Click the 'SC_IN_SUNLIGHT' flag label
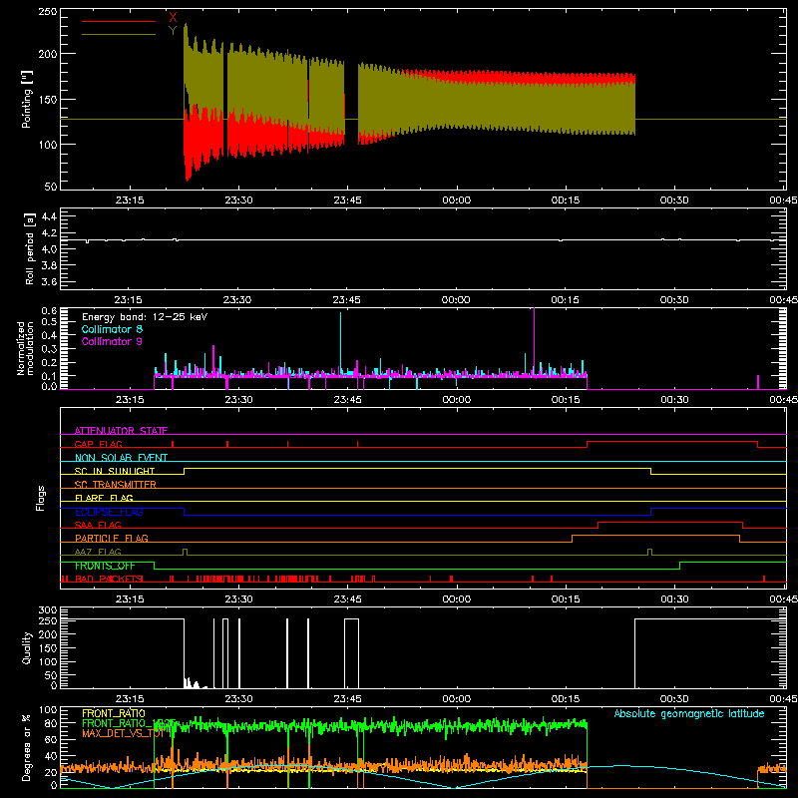798x798 pixels. 115,471
